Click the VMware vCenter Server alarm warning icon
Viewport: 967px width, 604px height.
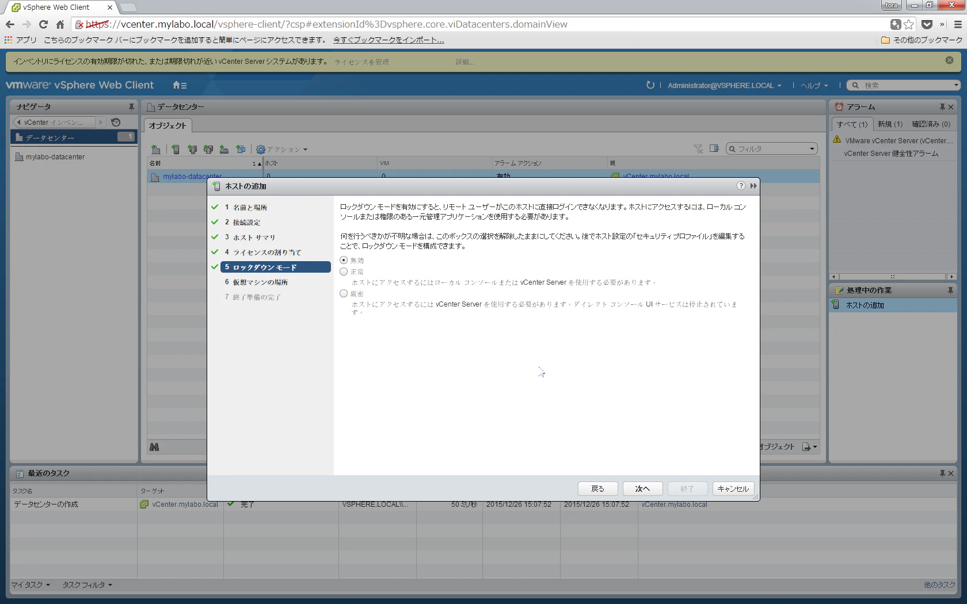(x=837, y=139)
